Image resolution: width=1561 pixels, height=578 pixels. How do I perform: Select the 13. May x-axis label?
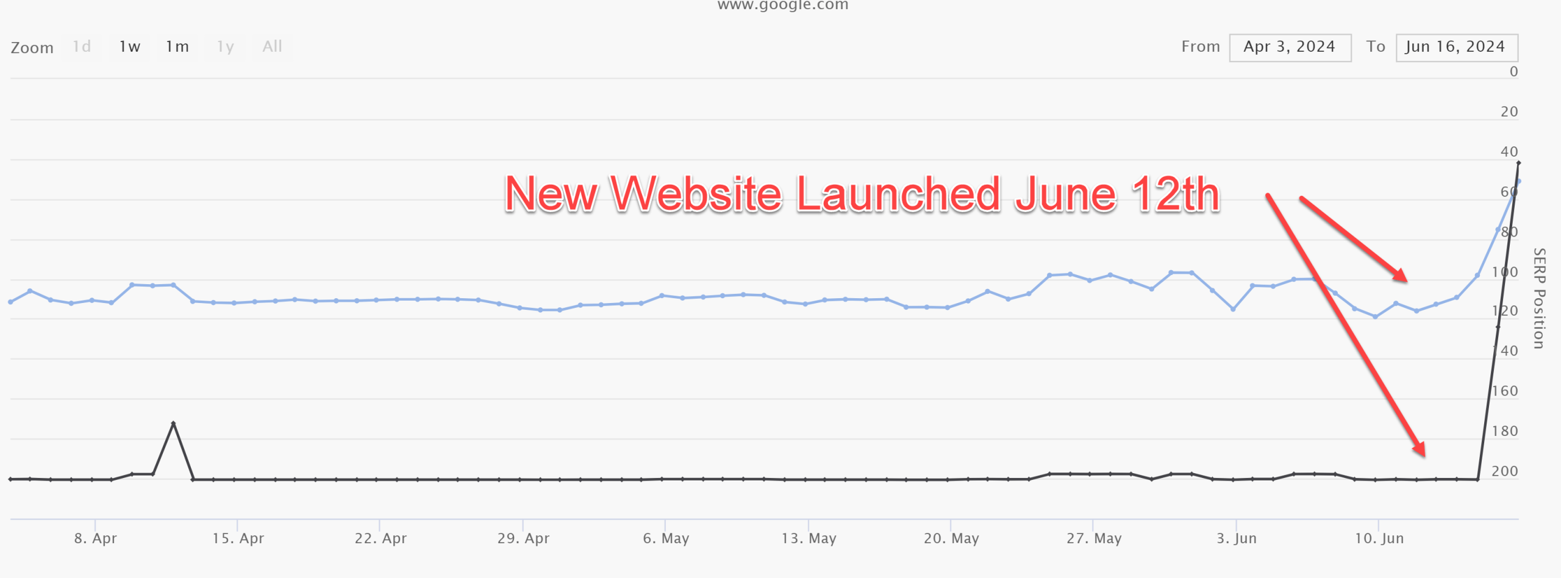click(809, 538)
